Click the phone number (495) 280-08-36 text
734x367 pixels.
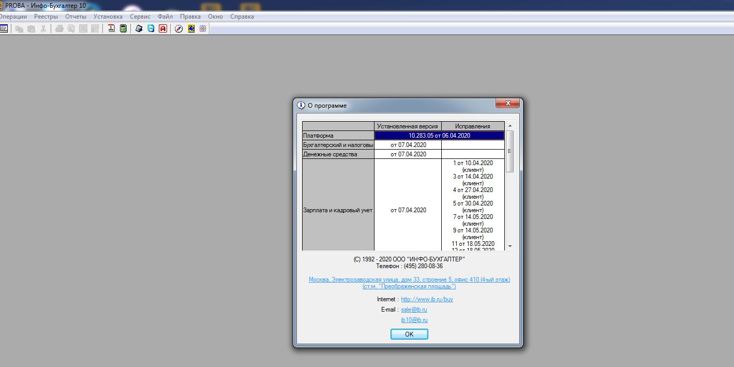coord(423,266)
